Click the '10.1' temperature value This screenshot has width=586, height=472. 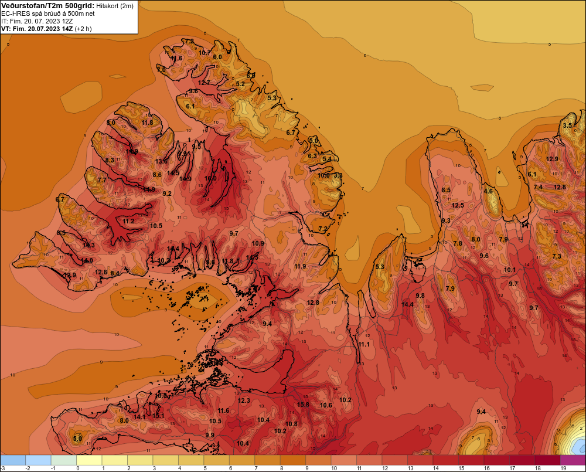[509, 270]
